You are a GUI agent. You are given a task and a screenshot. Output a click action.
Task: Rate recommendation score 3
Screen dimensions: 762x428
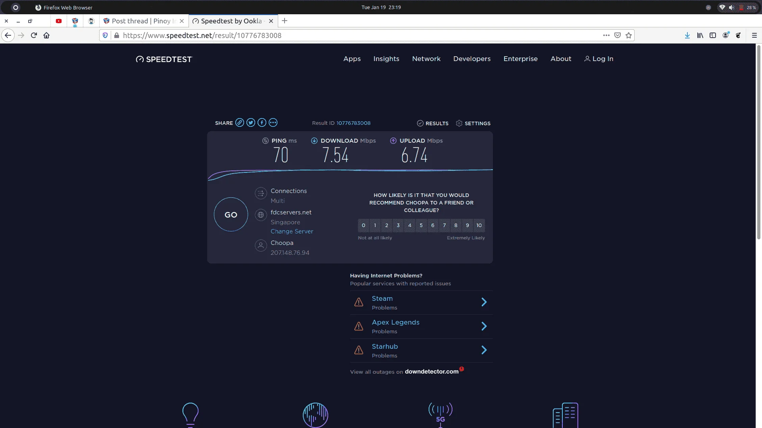tap(398, 225)
